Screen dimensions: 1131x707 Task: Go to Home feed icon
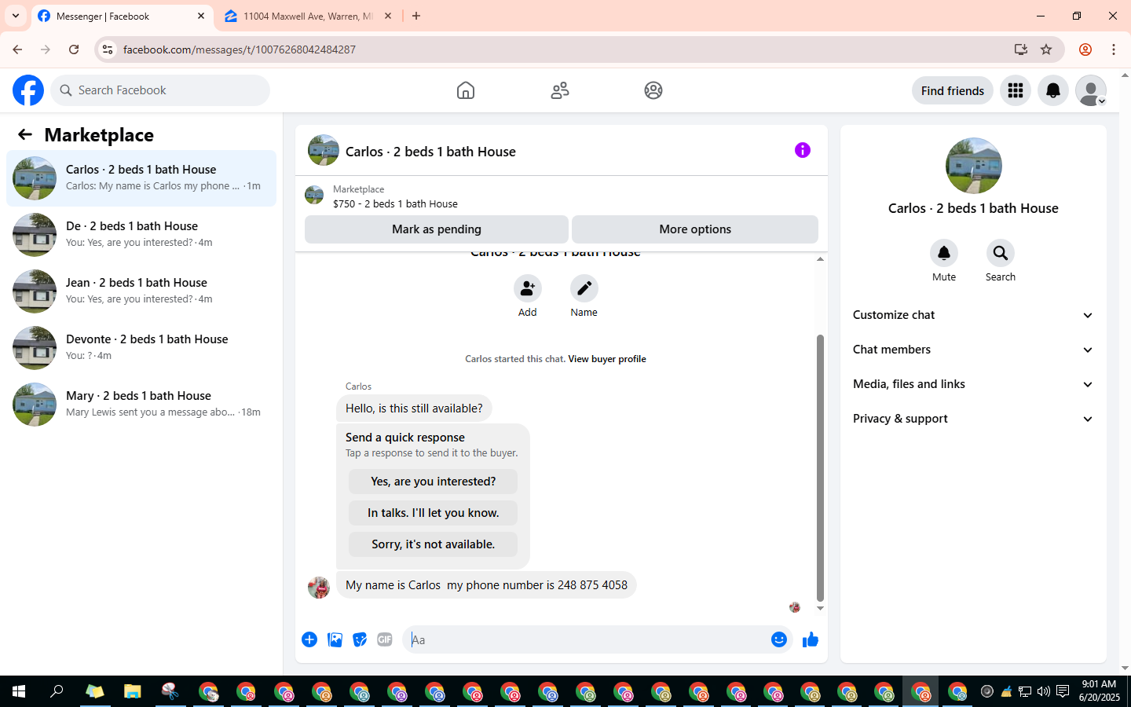pyautogui.click(x=466, y=90)
